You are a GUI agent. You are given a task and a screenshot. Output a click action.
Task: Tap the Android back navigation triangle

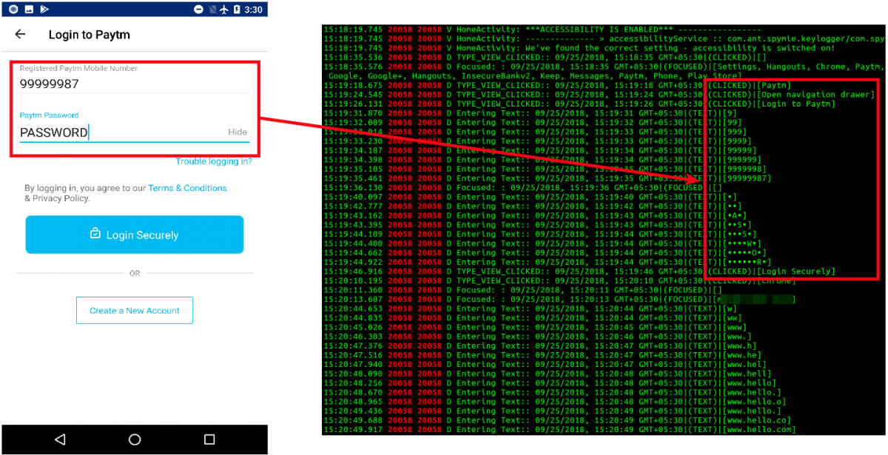[60, 439]
